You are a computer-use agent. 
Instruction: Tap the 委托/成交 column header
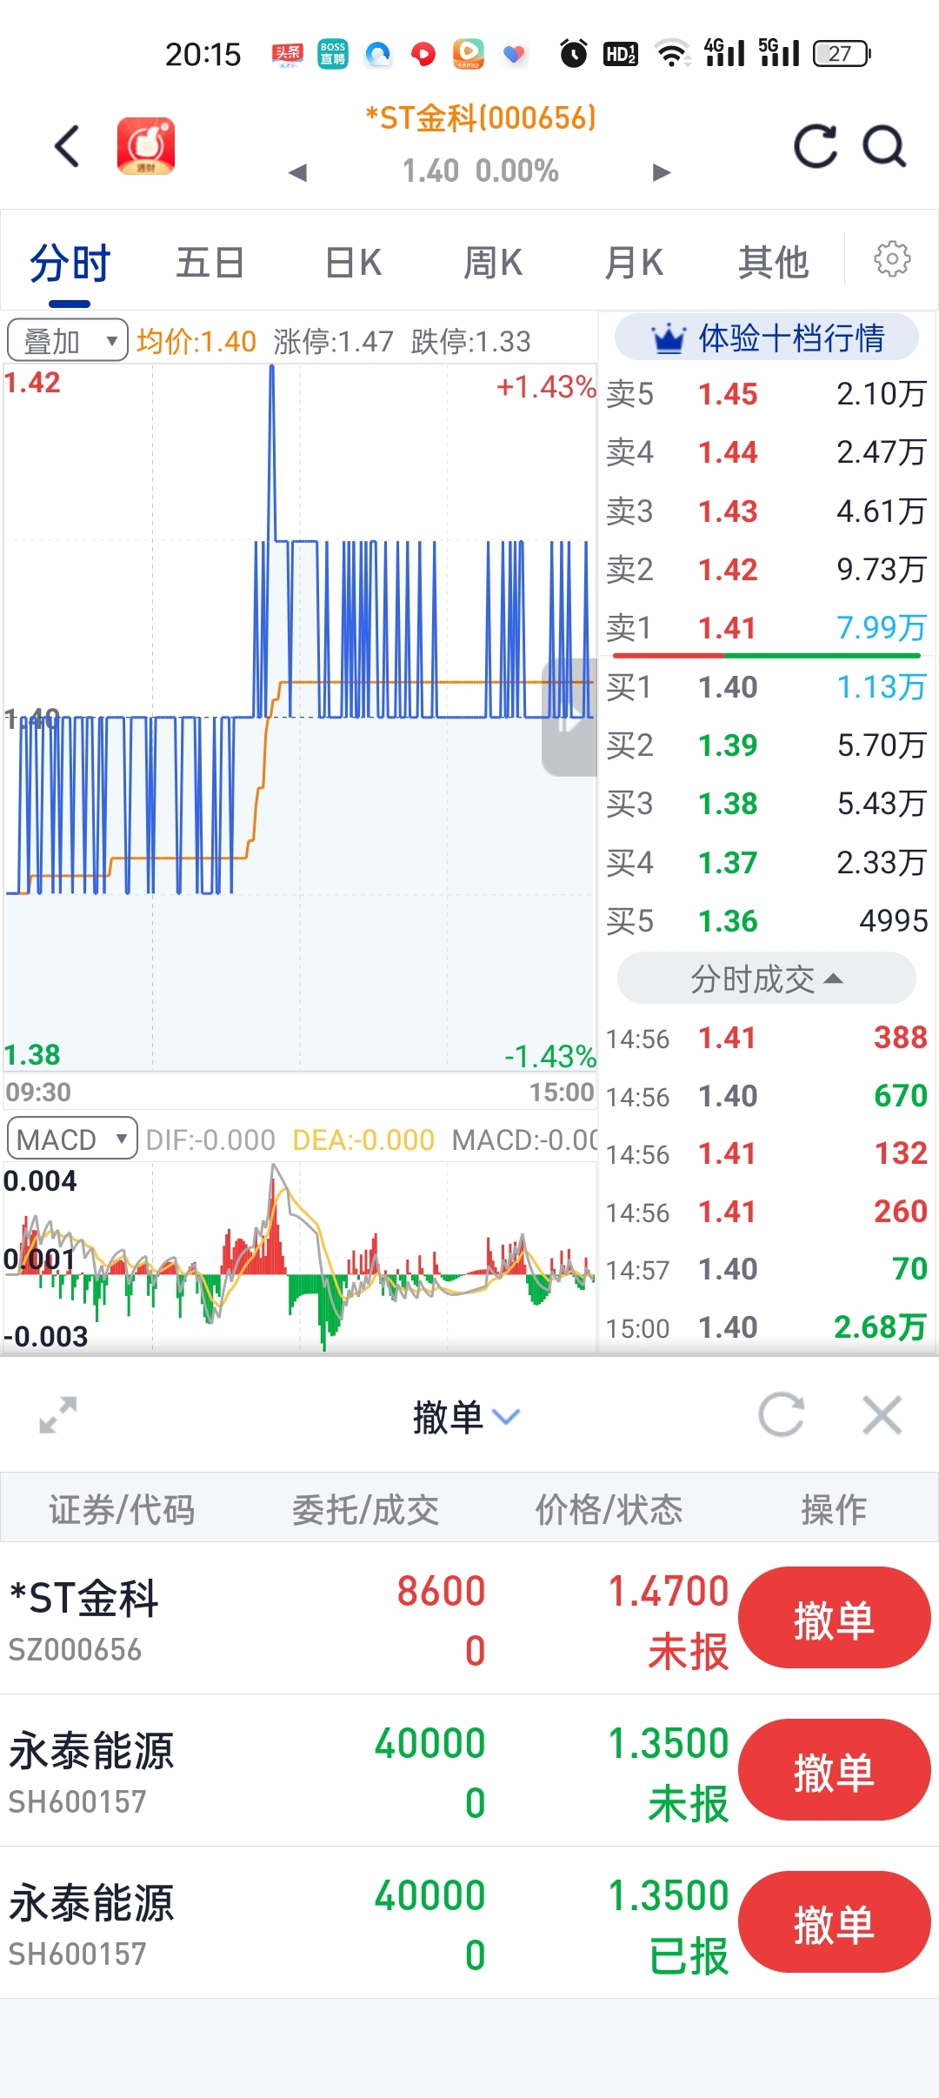pos(365,1509)
